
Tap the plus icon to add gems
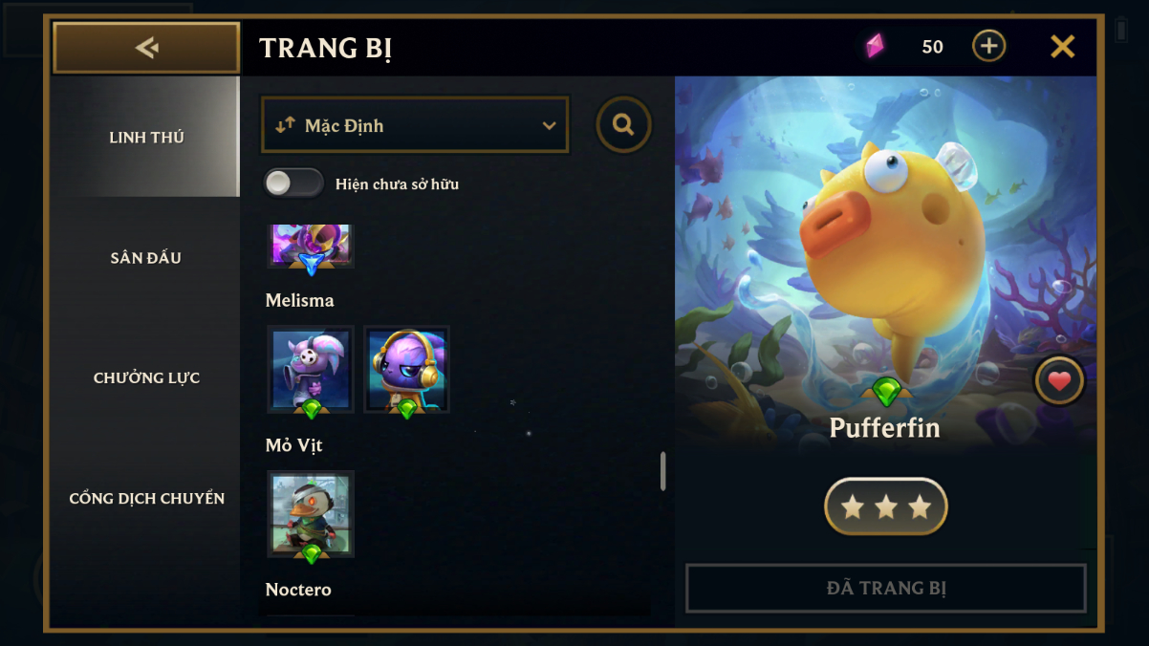click(988, 46)
